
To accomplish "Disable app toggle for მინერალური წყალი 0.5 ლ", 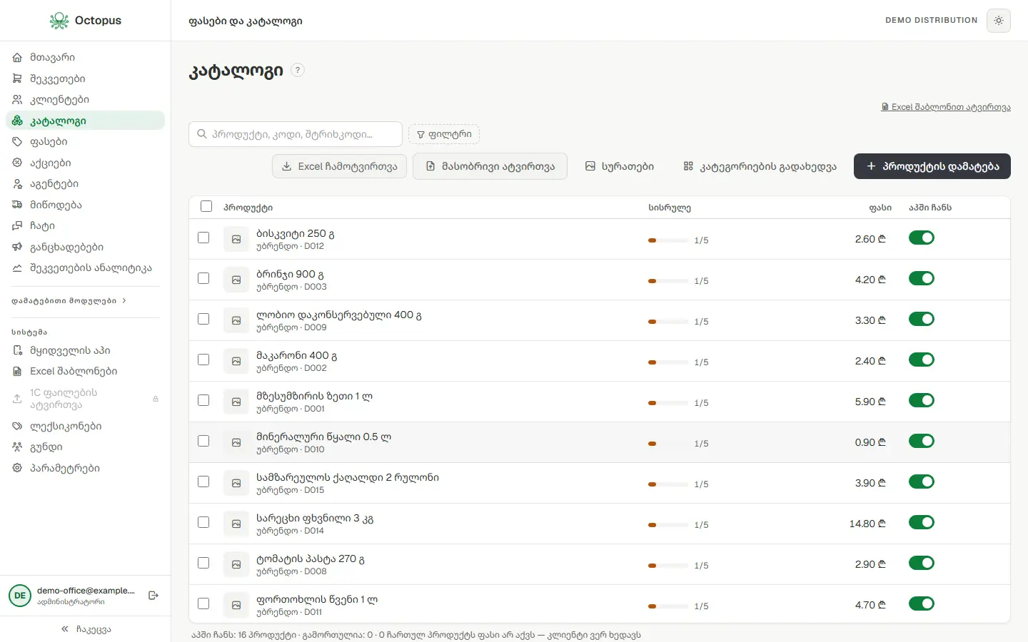I will tap(922, 441).
